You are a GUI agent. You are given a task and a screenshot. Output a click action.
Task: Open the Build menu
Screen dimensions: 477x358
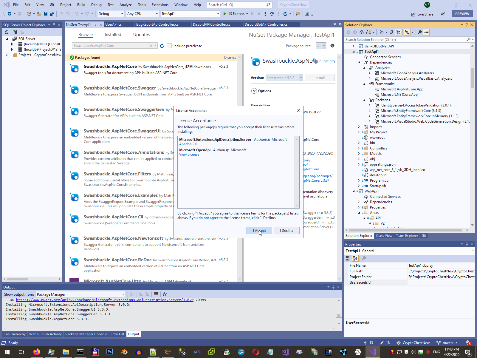click(81, 5)
